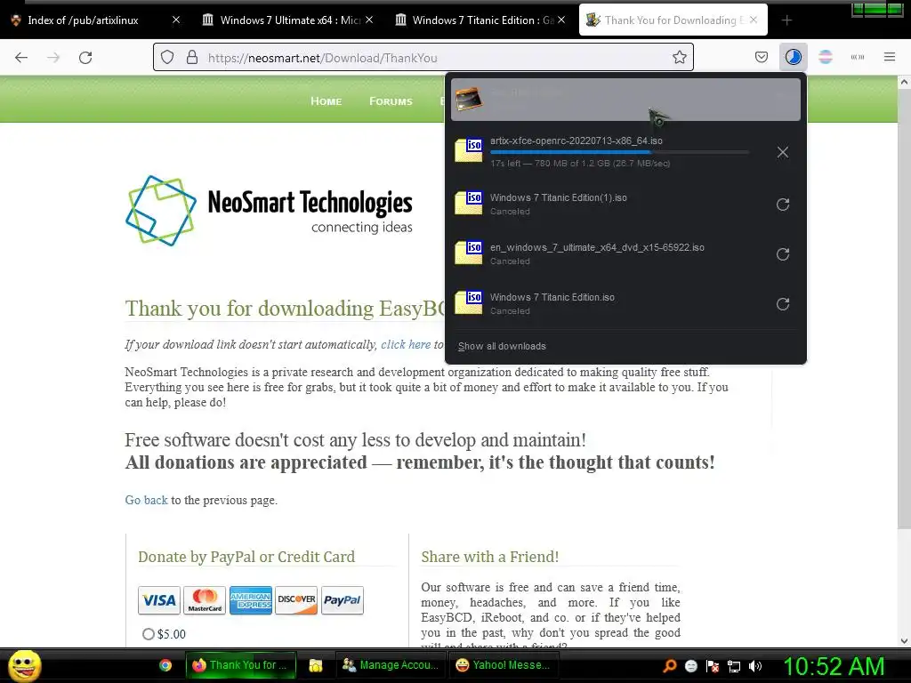Retry Windows 7 Titanic Edition(1).iso download
This screenshot has height=683, width=911.
click(x=783, y=205)
